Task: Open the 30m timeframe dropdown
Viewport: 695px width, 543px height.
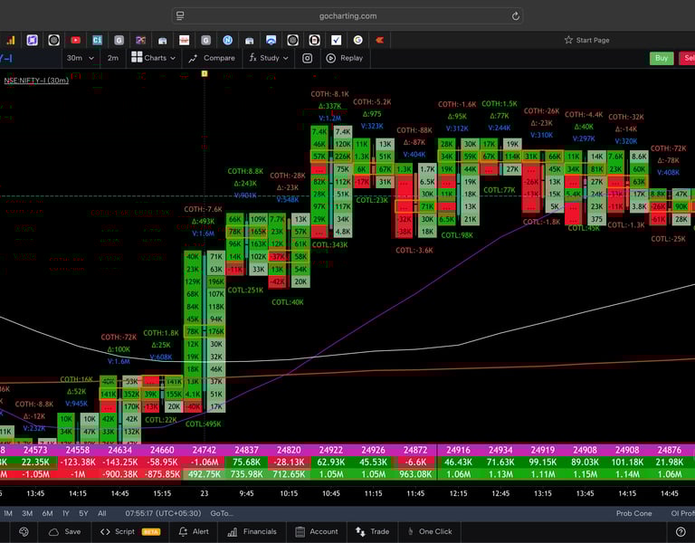Action: 80,58
